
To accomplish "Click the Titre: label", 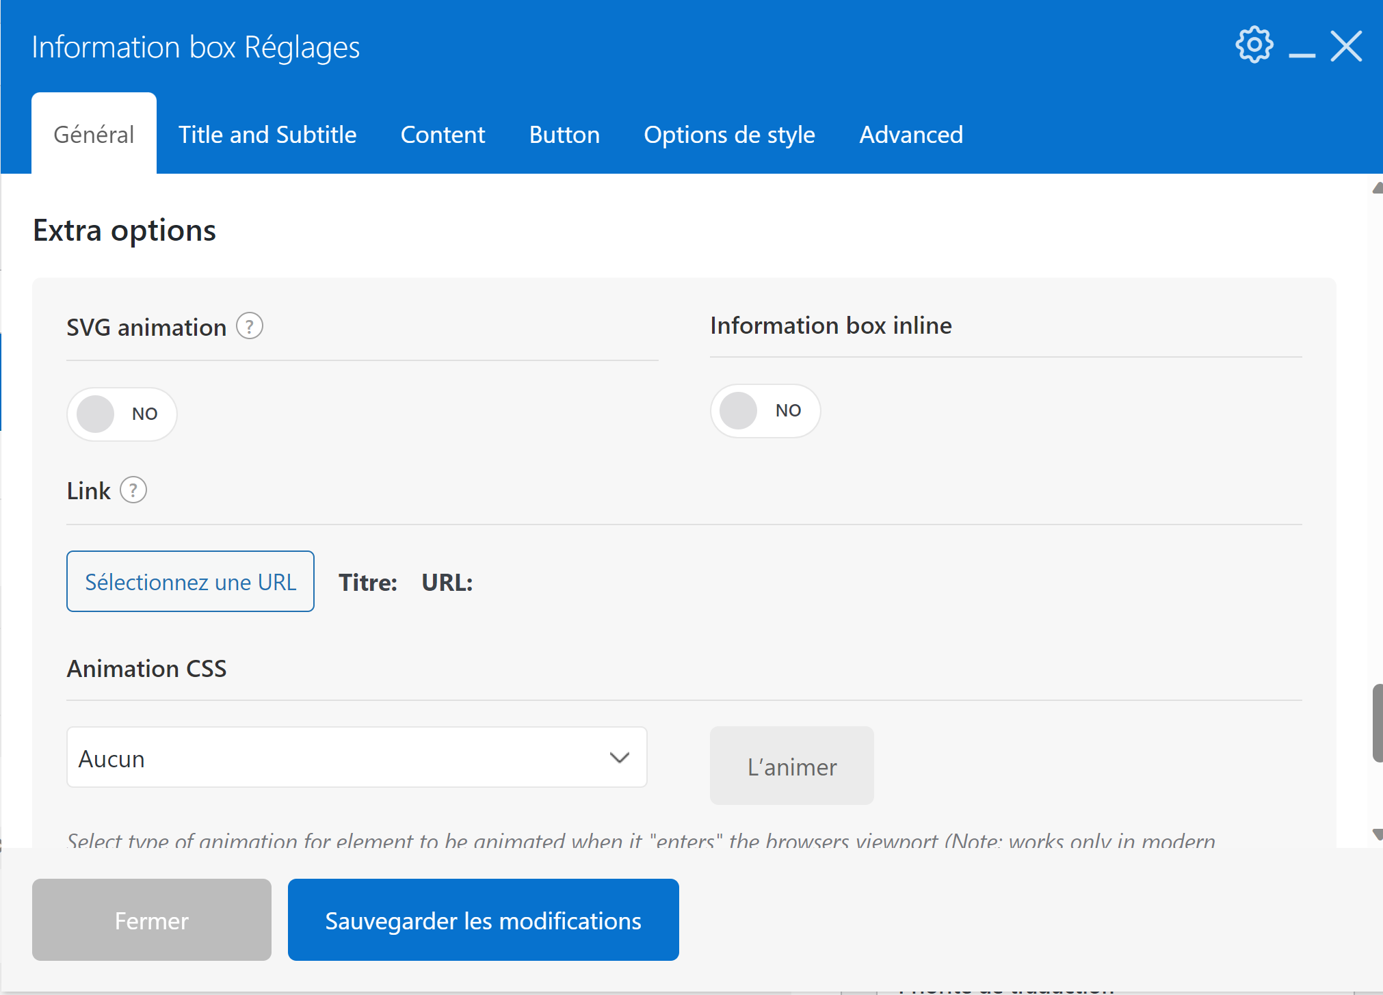I will (x=368, y=582).
